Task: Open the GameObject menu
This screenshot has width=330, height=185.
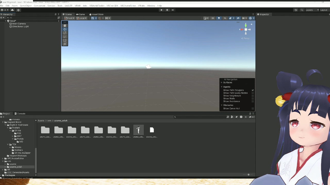Action: tap(26, 6)
